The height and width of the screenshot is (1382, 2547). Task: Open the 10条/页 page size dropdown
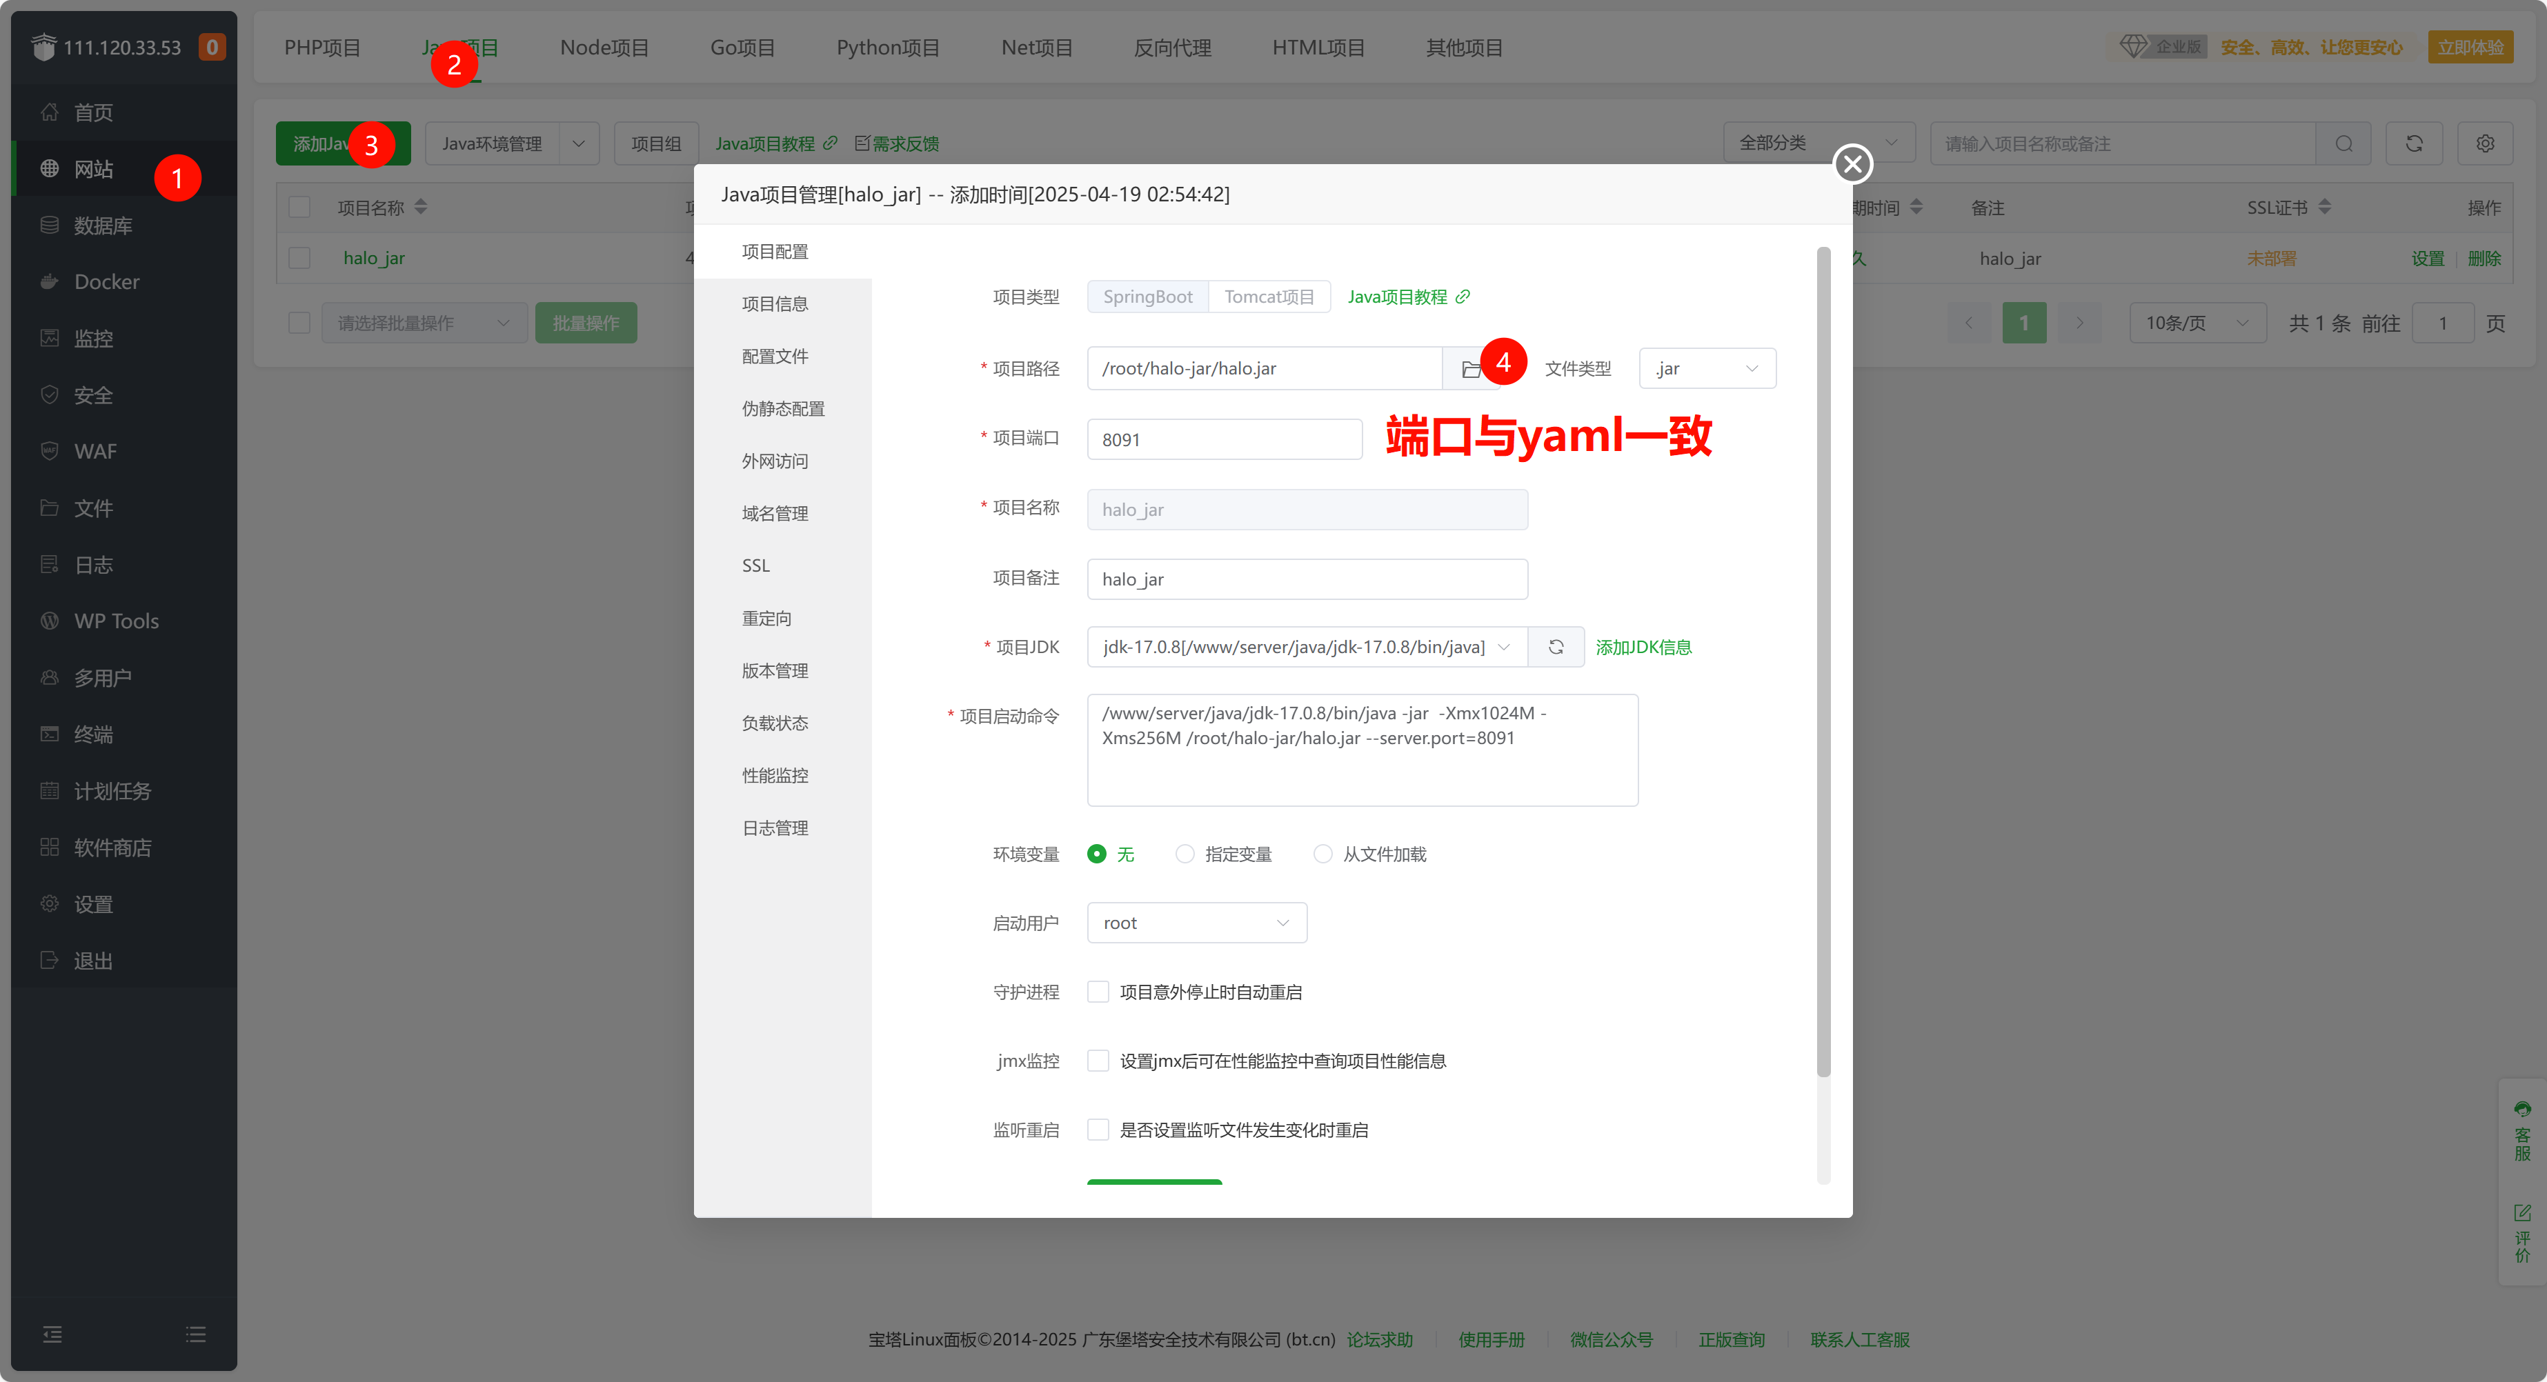(2197, 323)
